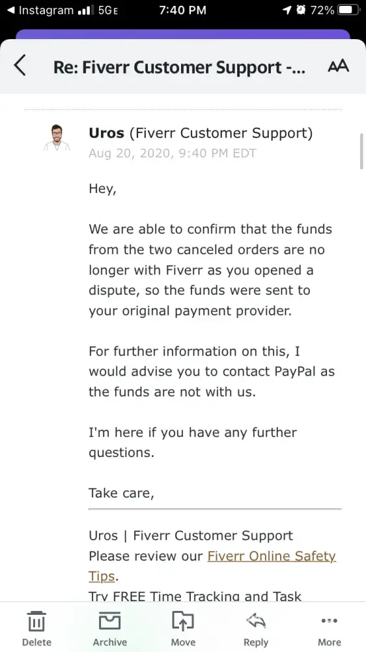
Task: Return to Instagram via status bar link
Action: point(41,10)
